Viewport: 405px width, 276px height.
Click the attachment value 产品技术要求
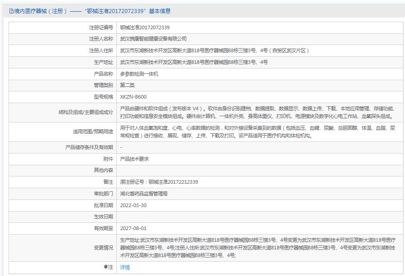[134, 159]
